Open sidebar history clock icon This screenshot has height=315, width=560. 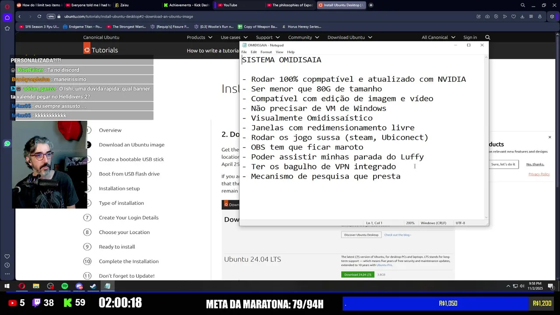pyautogui.click(x=7, y=265)
